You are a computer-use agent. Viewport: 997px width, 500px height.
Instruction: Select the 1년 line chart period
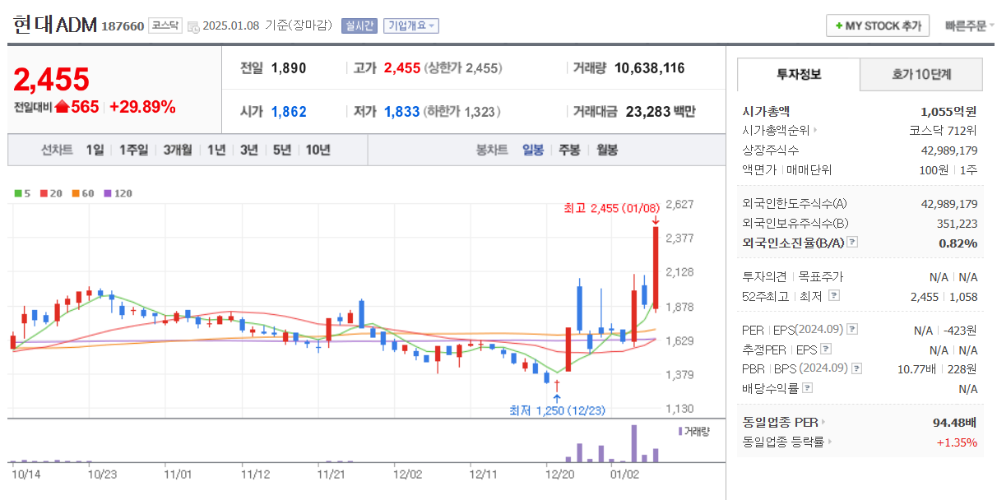(216, 150)
